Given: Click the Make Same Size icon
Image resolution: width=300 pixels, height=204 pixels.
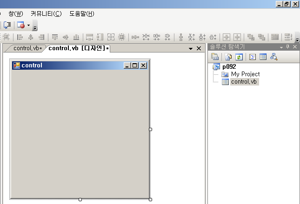Looking at the screenshot, I should tap(111, 37).
